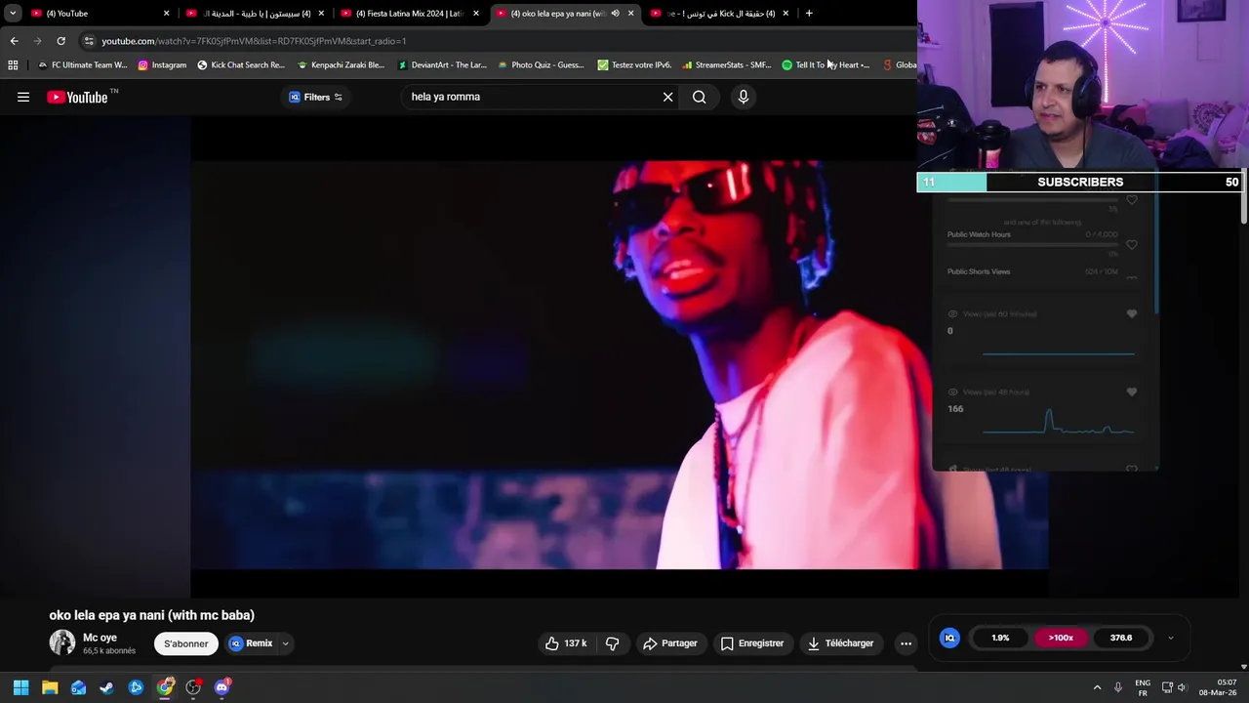Open the DeviantArt bookmark
The width and height of the screenshot is (1249, 703).
pyautogui.click(x=442, y=65)
